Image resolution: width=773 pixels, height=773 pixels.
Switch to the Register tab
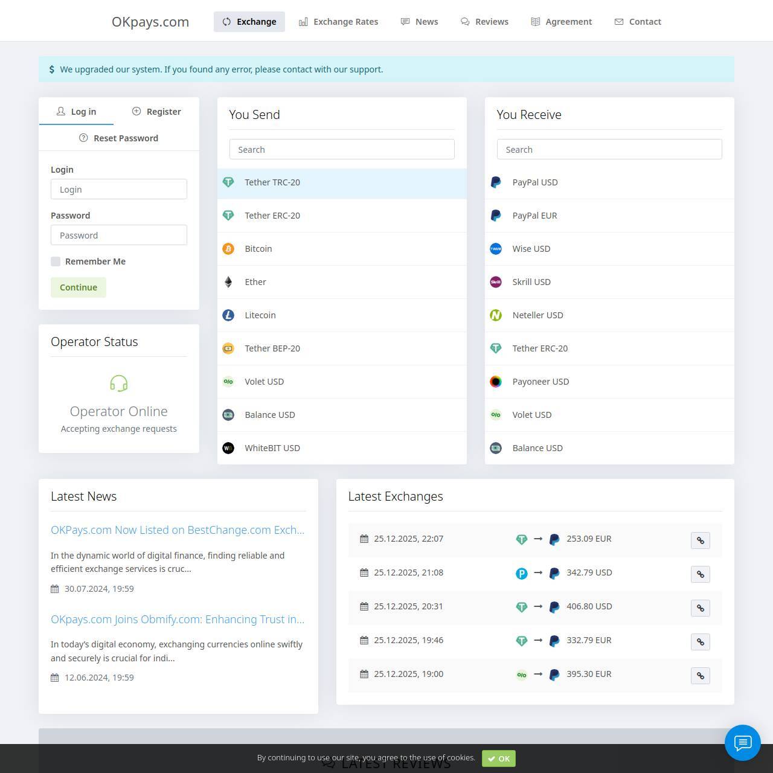(x=156, y=112)
